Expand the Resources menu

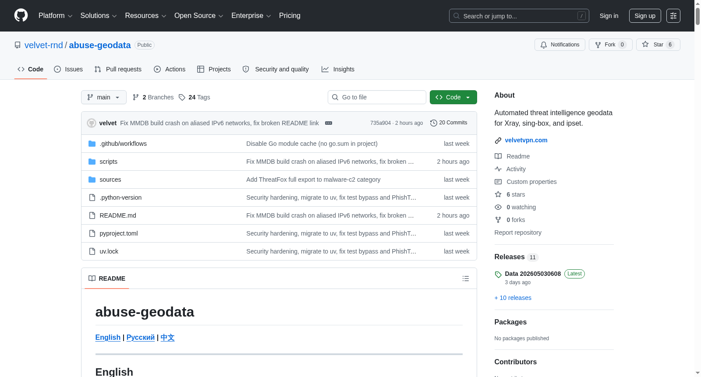[x=145, y=16]
